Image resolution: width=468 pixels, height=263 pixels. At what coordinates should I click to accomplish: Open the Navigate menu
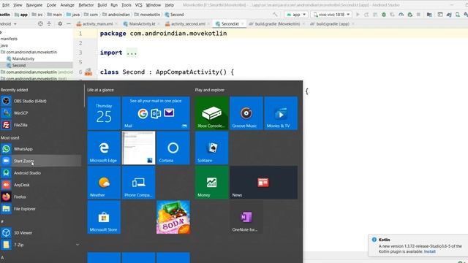tap(34, 5)
